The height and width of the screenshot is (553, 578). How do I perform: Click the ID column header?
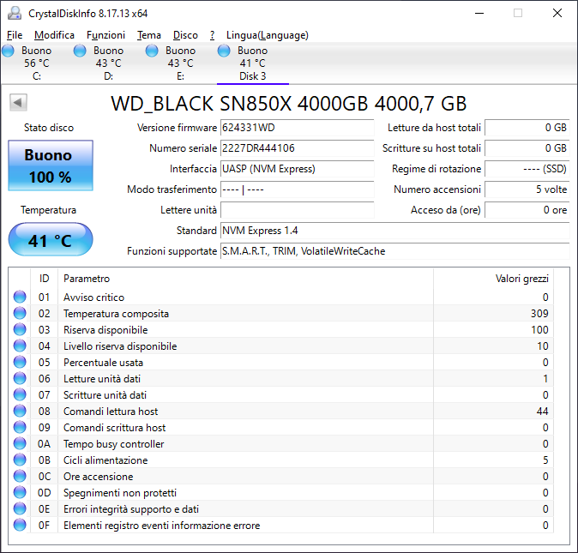click(x=44, y=279)
